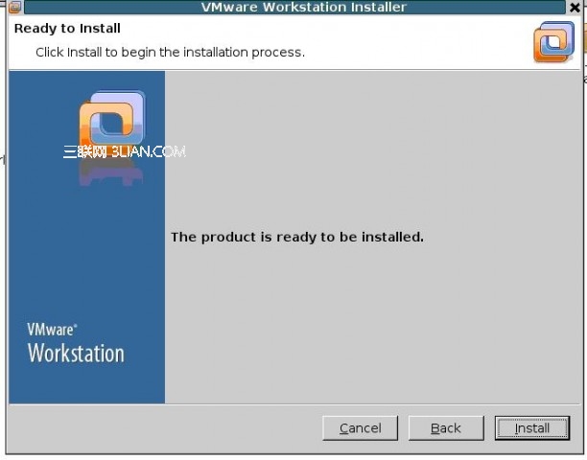Viewport: 587px width, 460px height.
Task: Click the 三联网 watermark characters
Action: click(x=85, y=151)
